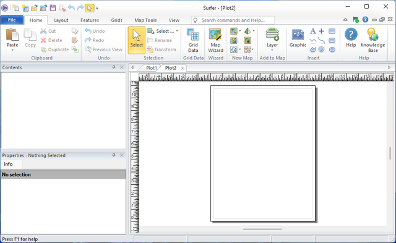
Task: Select the Text tool in Insert group
Action: [x=312, y=31]
